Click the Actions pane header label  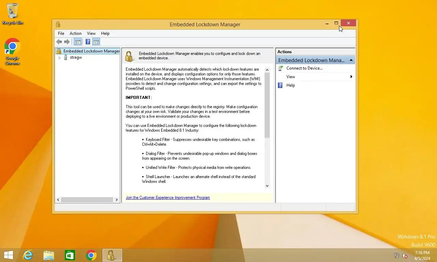(x=285, y=52)
